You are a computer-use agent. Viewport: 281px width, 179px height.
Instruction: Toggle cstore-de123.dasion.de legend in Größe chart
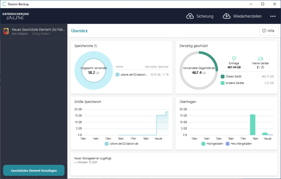pyautogui.click(x=122, y=143)
